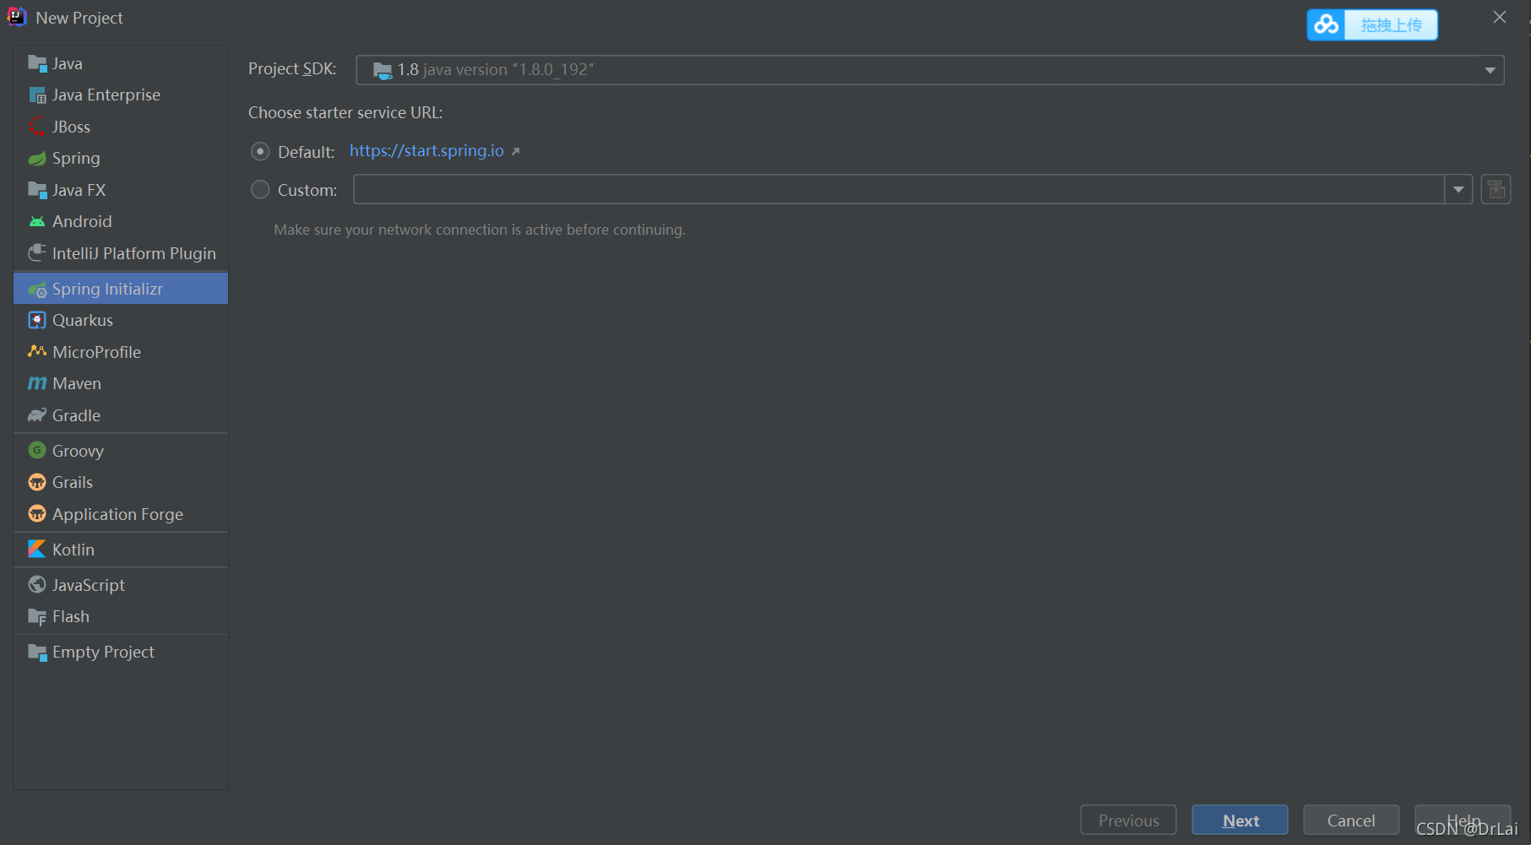
Task: Select the Java project type icon
Action: point(37,63)
